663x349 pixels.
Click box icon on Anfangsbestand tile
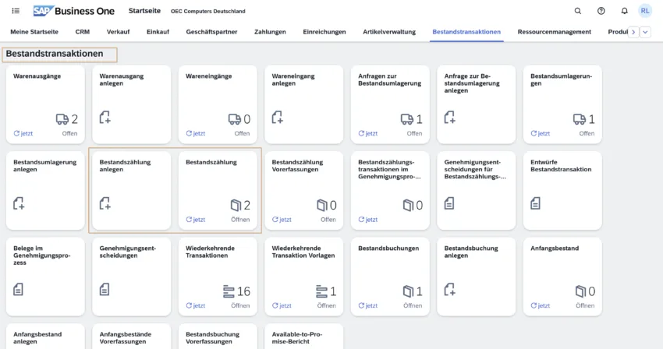click(x=580, y=291)
